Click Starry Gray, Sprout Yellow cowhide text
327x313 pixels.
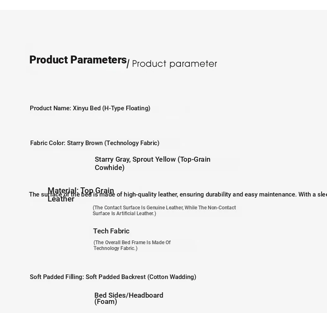pos(152,163)
